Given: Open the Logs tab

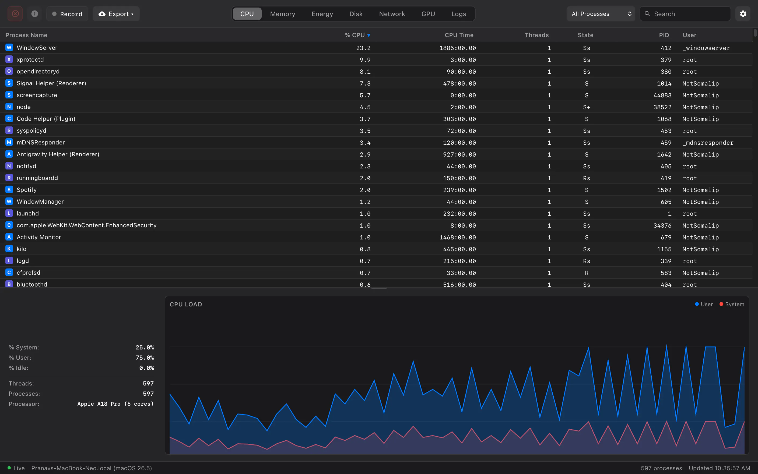Looking at the screenshot, I should [x=458, y=14].
